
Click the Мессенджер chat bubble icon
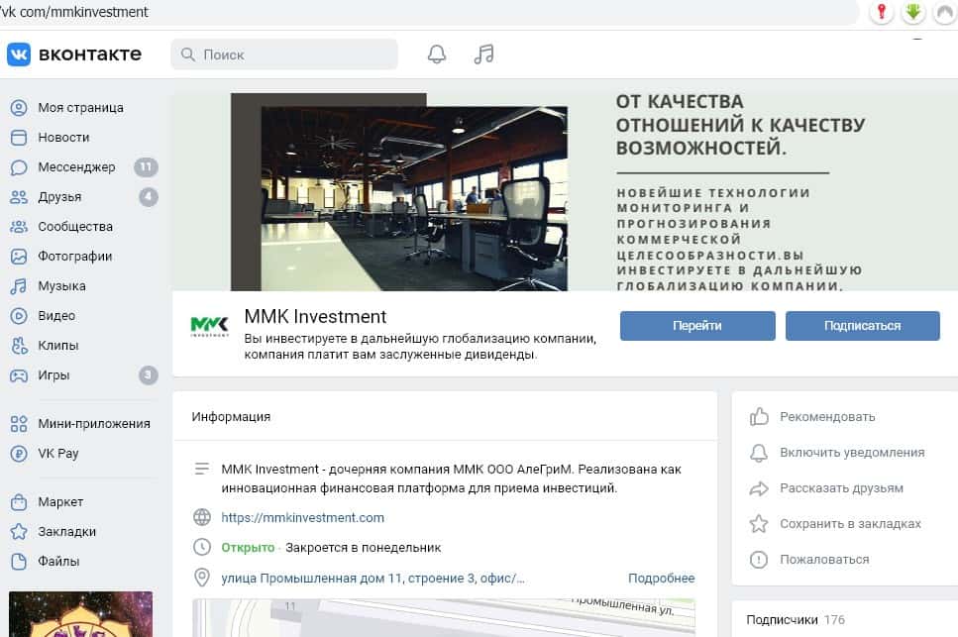[x=19, y=167]
